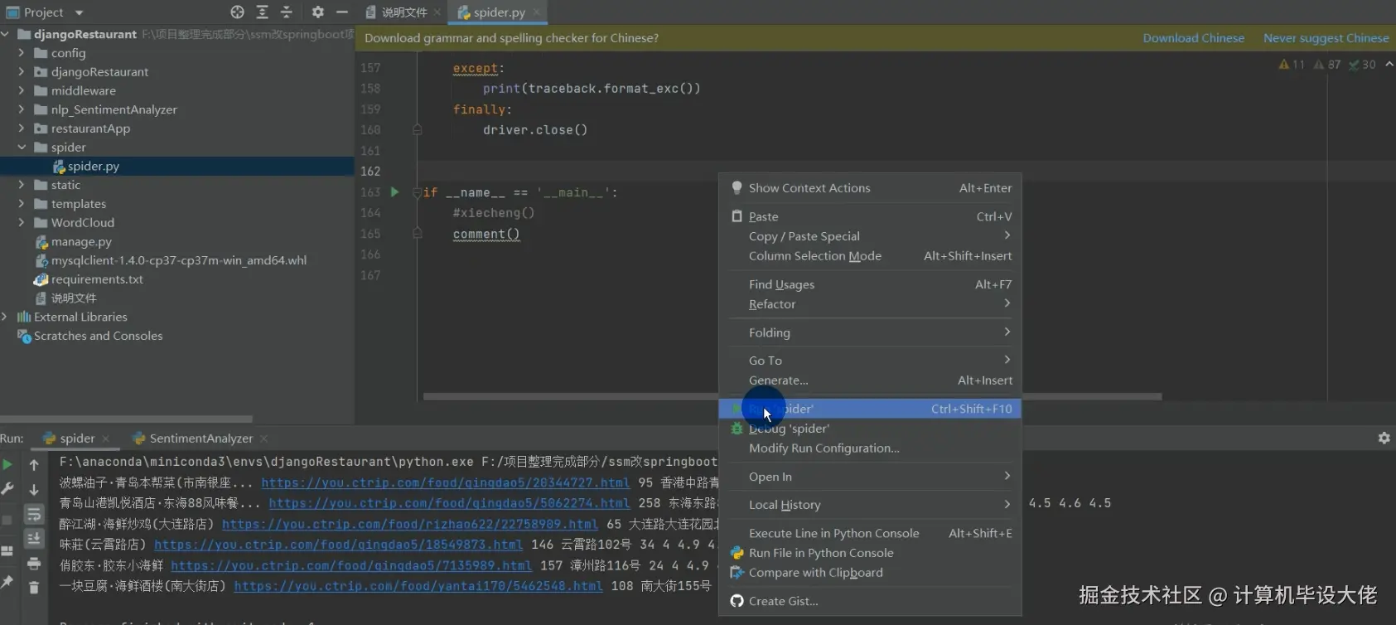Image resolution: width=1396 pixels, height=625 pixels.
Task: Click the Download Chinese link
Action: (x=1193, y=38)
